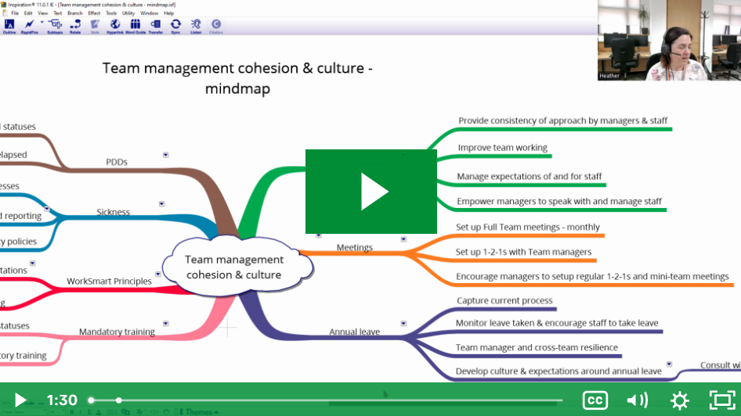Play the video with the center play button
Image resolution: width=741 pixels, height=416 pixels.
pos(371,192)
